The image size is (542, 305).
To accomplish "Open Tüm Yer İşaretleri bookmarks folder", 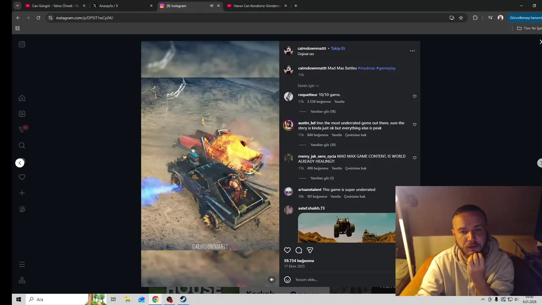I will 529,28.
